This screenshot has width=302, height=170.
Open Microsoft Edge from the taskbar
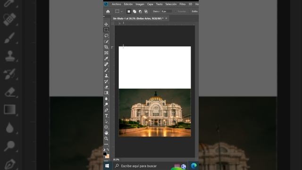point(193,166)
